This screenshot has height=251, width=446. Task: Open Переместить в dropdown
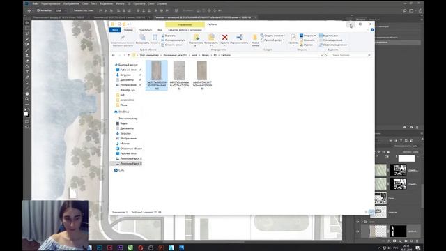[x=196, y=45]
